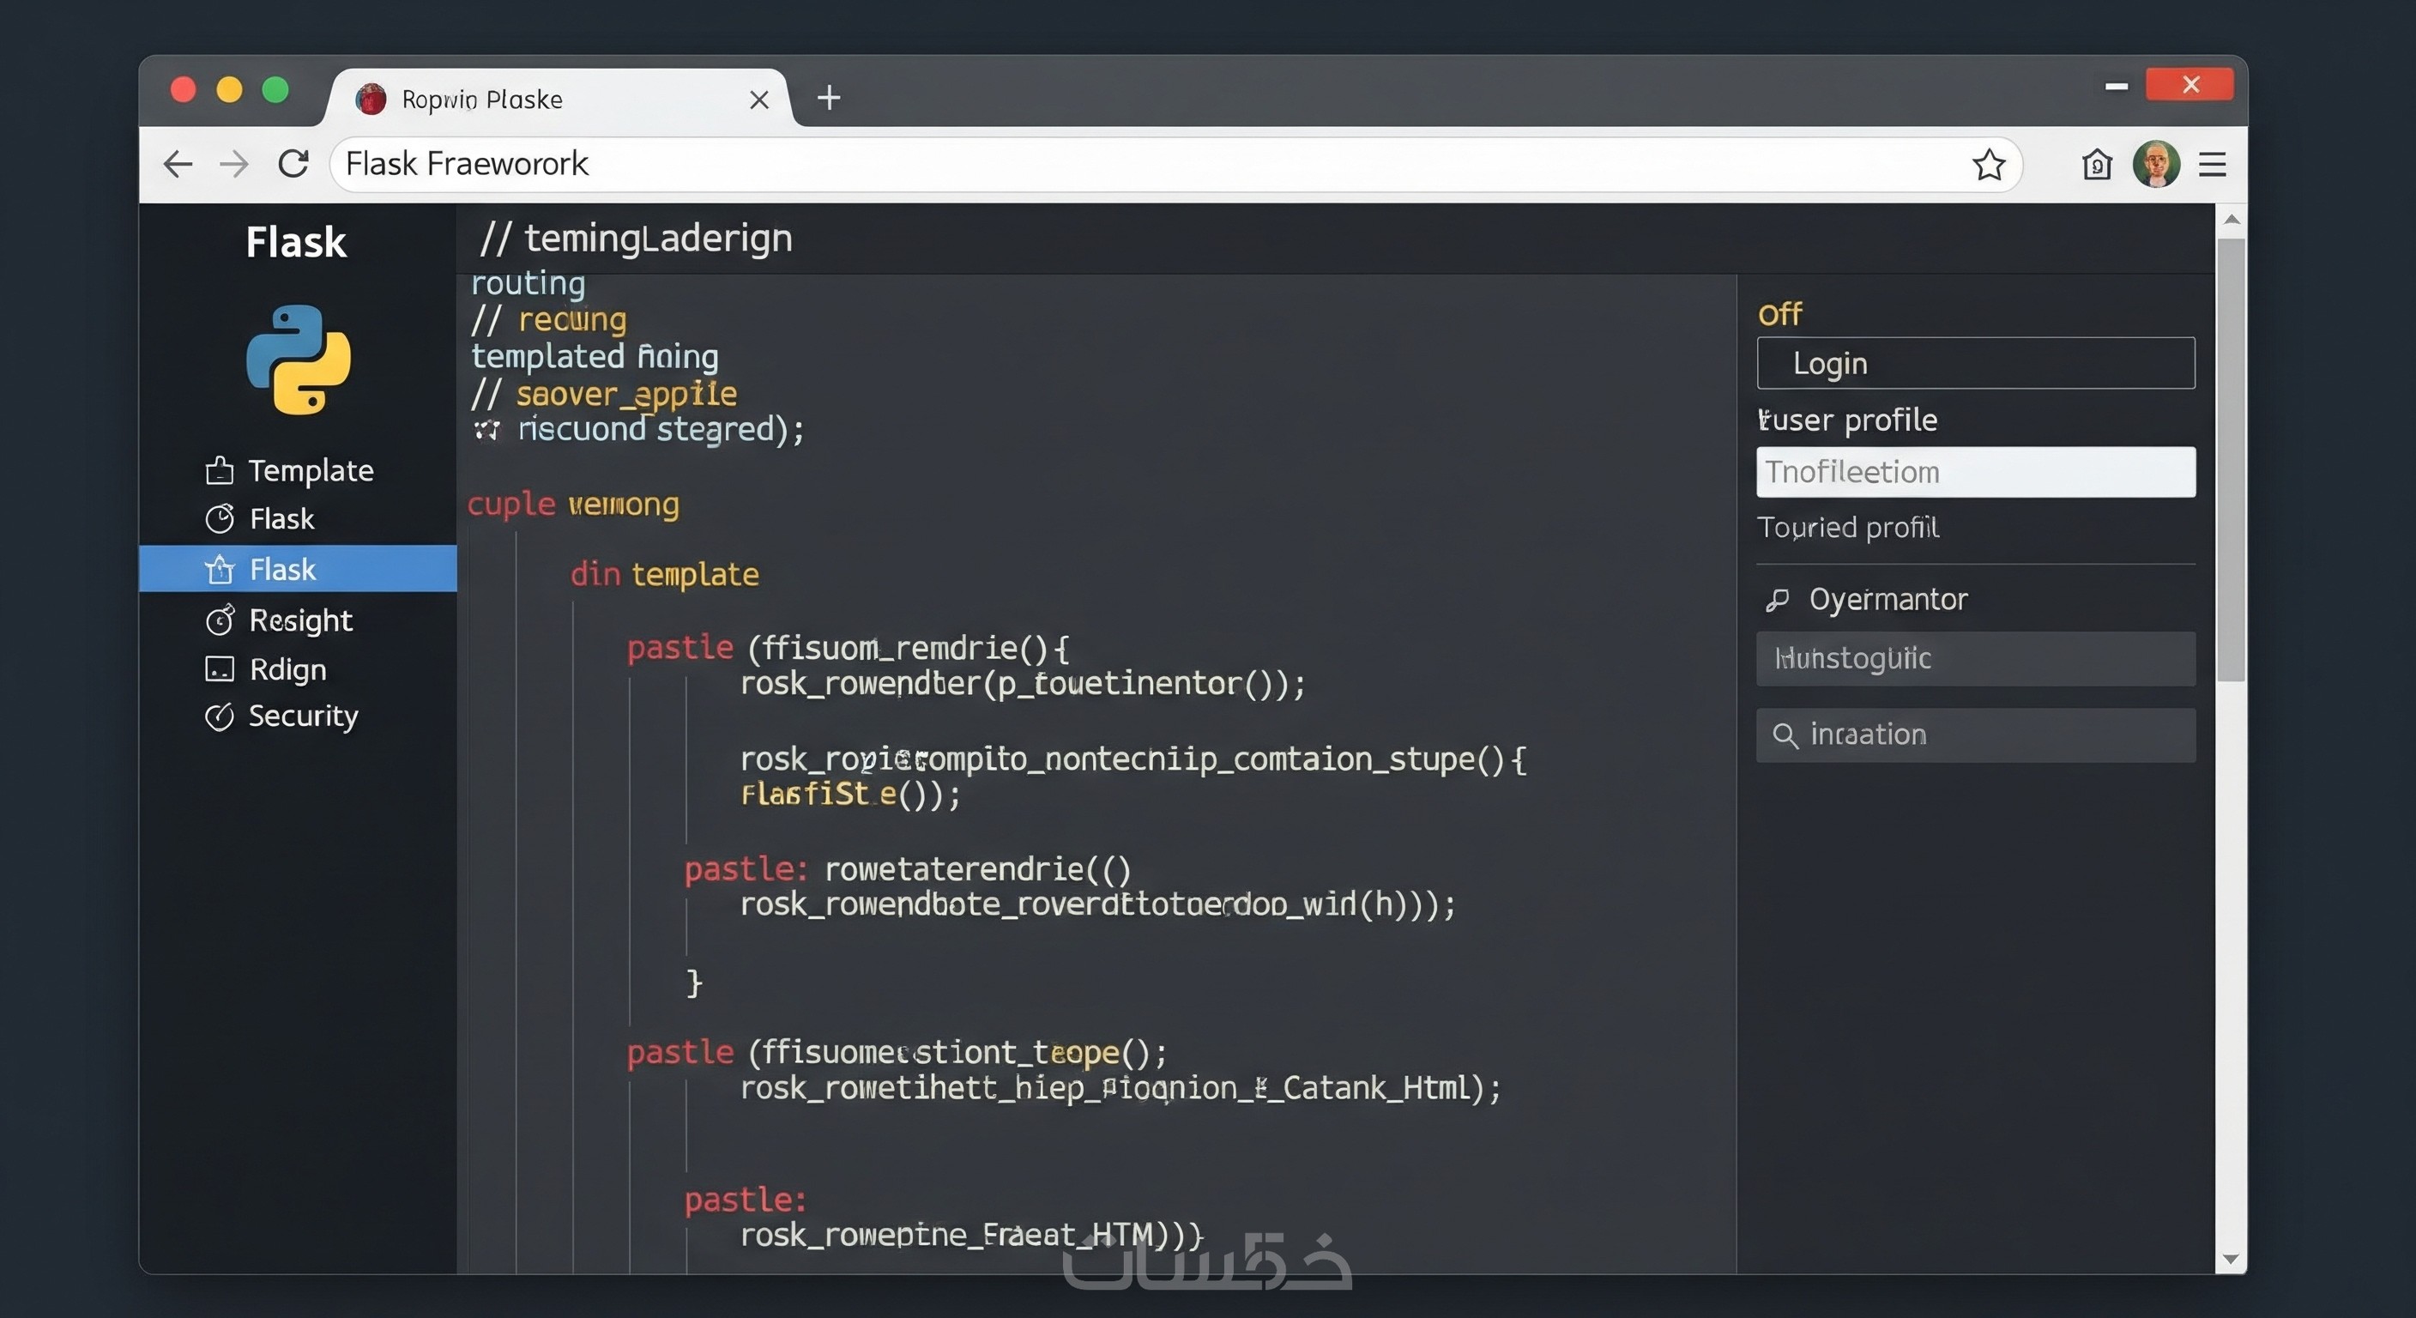Close the Ropwio Plaske tab

click(758, 100)
